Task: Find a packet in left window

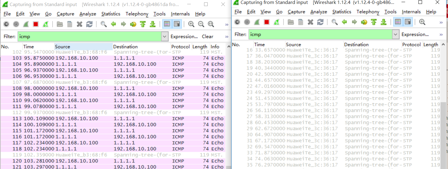Action: coord(104,24)
